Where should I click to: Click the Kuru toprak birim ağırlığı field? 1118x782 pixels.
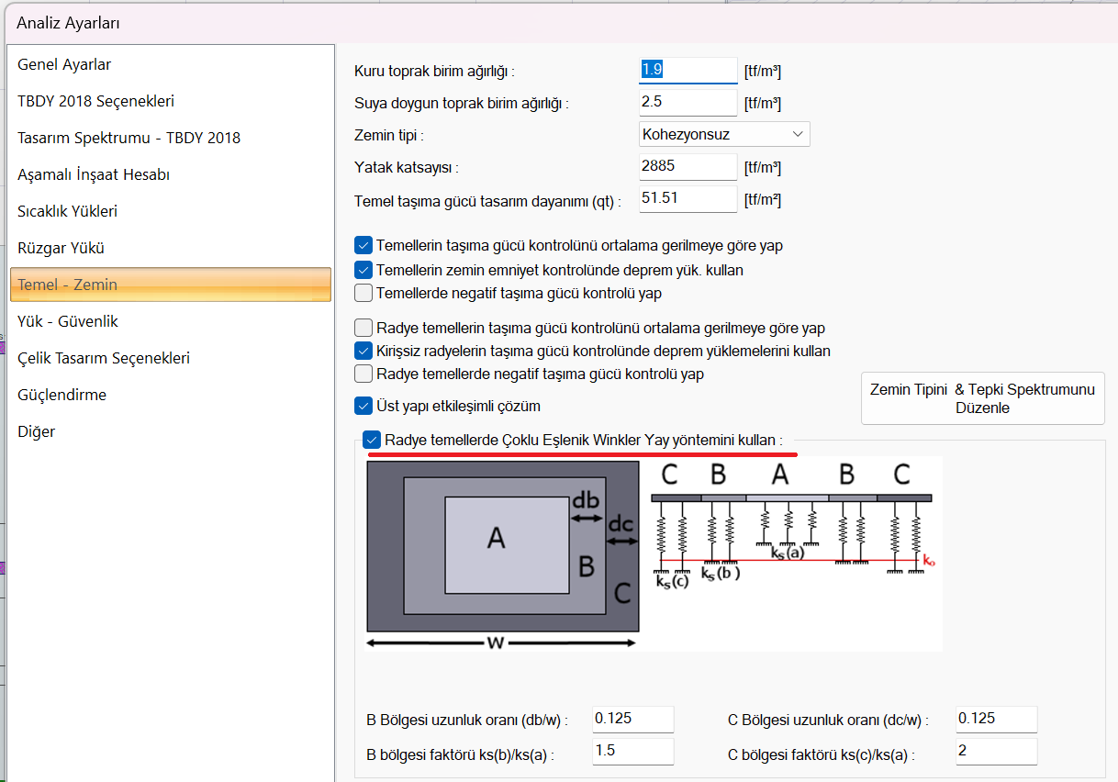pyautogui.click(x=688, y=71)
